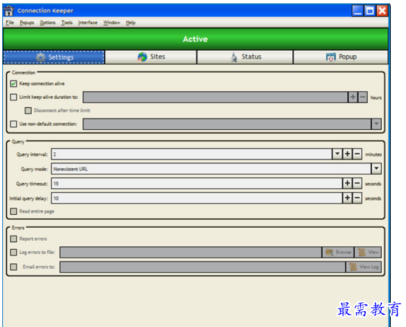Click the View Log button
The height and width of the screenshot is (327, 406).
point(364,267)
